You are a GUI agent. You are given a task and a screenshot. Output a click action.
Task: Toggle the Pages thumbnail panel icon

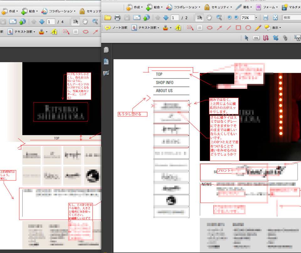click(106, 50)
